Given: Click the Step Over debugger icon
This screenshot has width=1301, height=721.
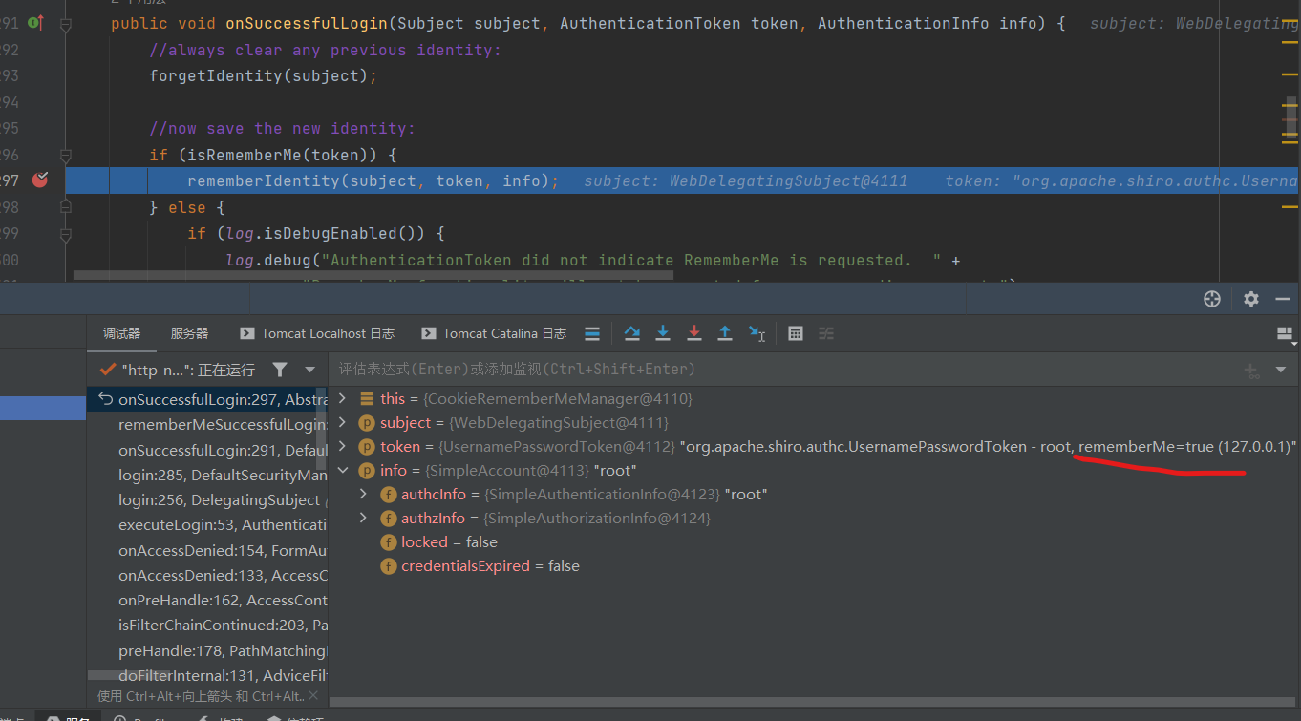Looking at the screenshot, I should 631,333.
